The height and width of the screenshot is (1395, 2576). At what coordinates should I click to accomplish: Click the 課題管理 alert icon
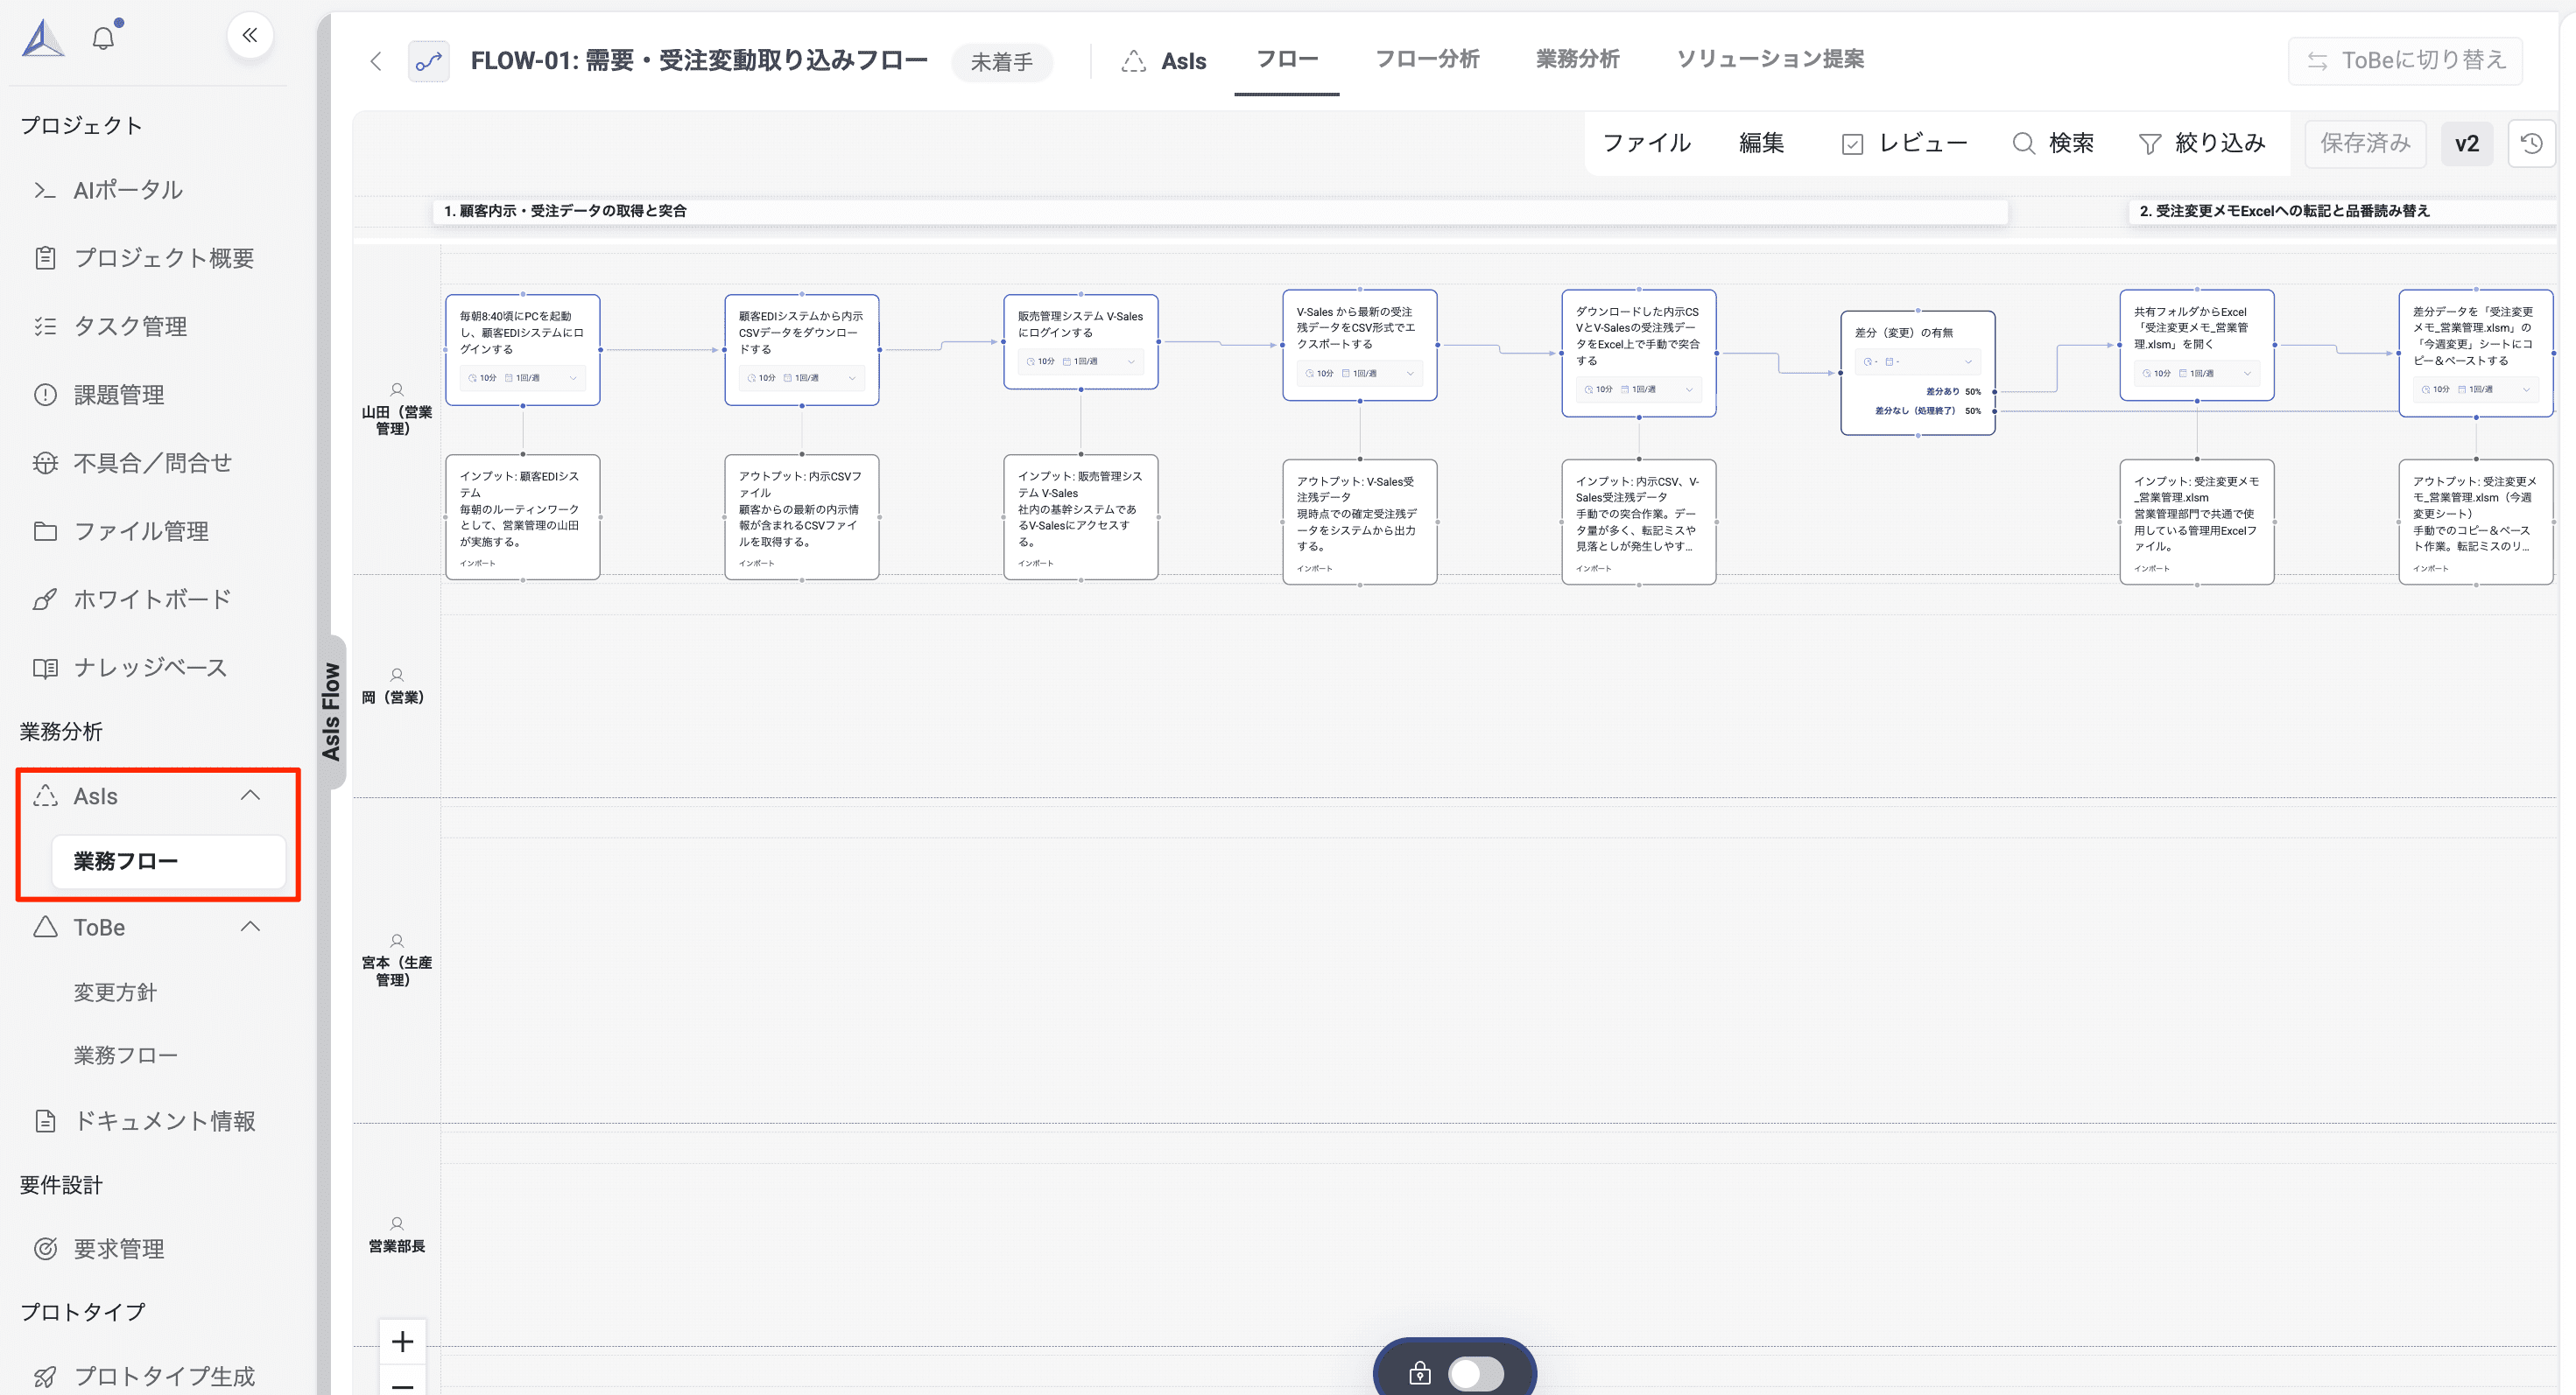coord(45,395)
